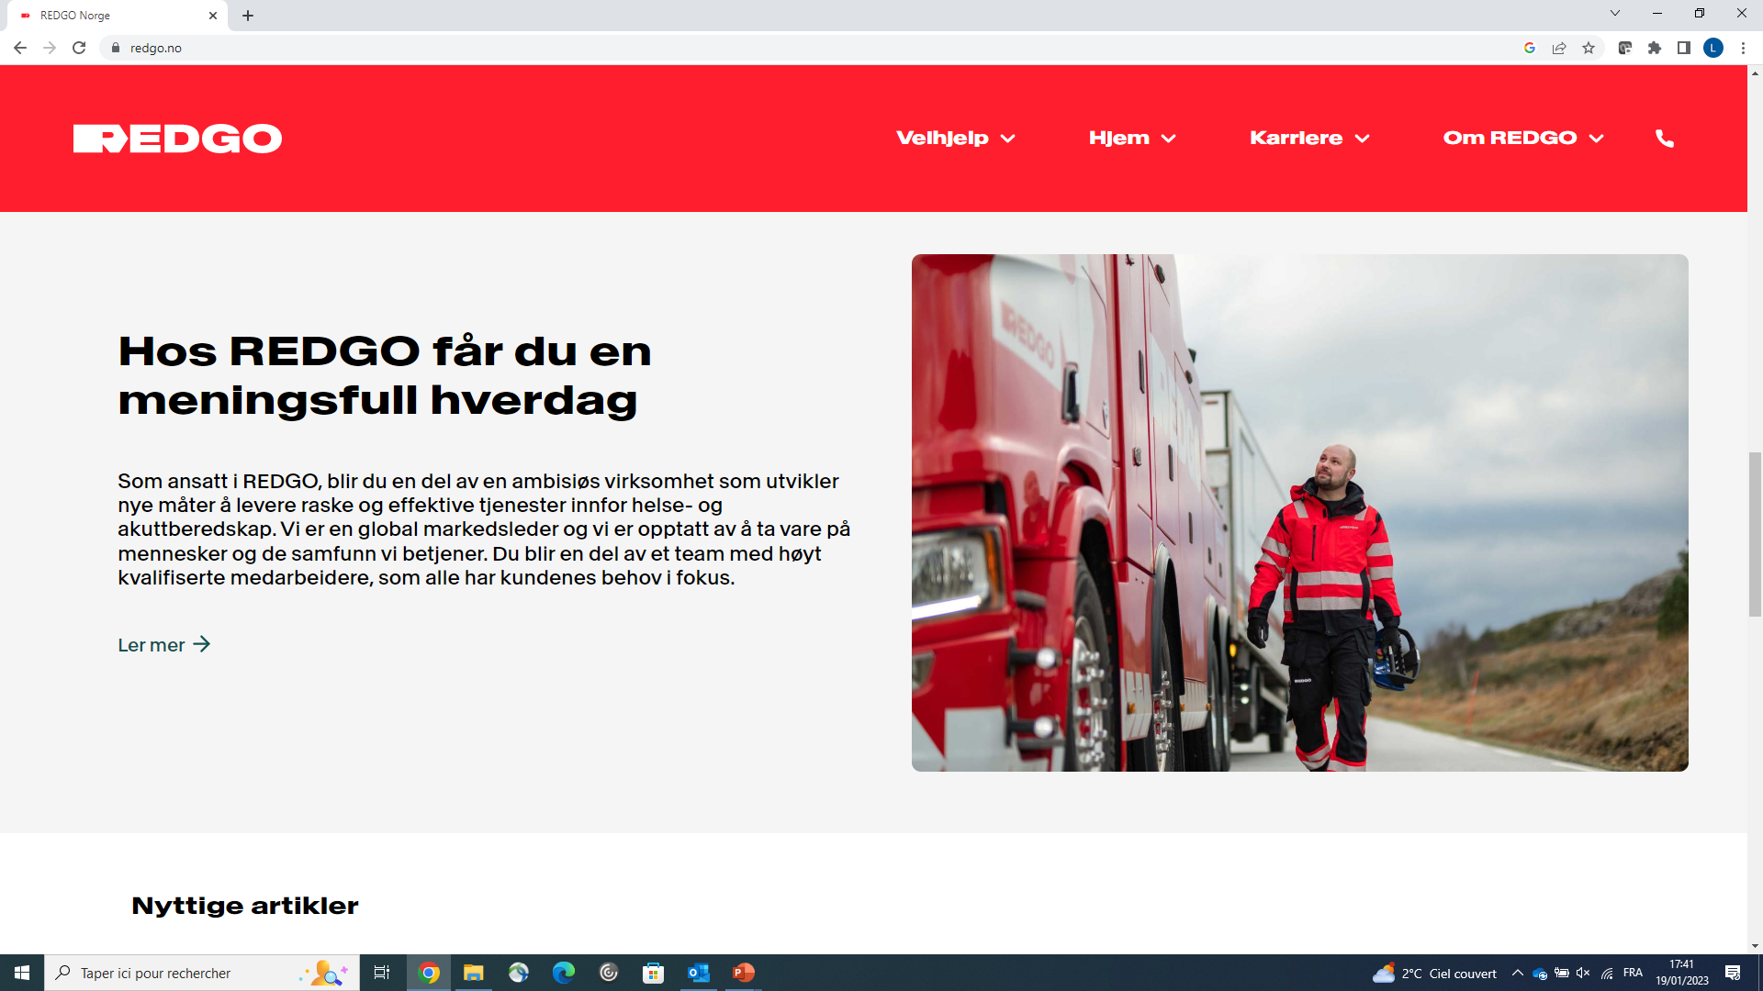The height and width of the screenshot is (991, 1763).
Task: Open the Windows Start menu
Action: [22, 973]
